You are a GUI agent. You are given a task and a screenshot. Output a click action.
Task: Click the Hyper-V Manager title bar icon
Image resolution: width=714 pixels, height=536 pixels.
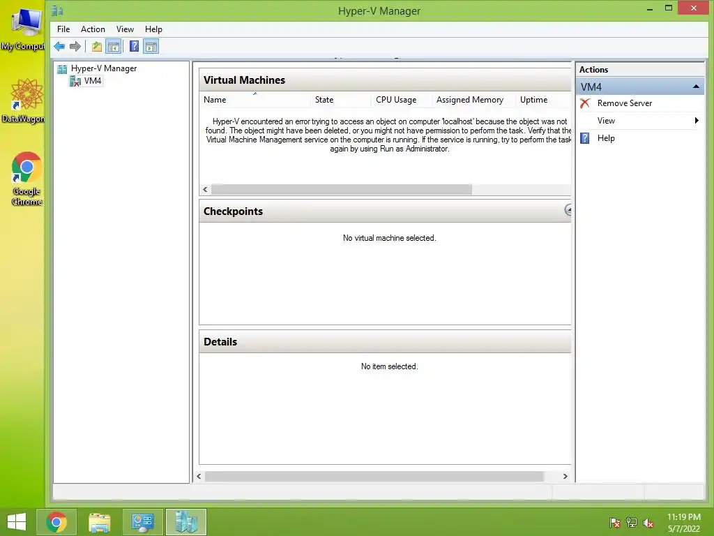(57, 10)
